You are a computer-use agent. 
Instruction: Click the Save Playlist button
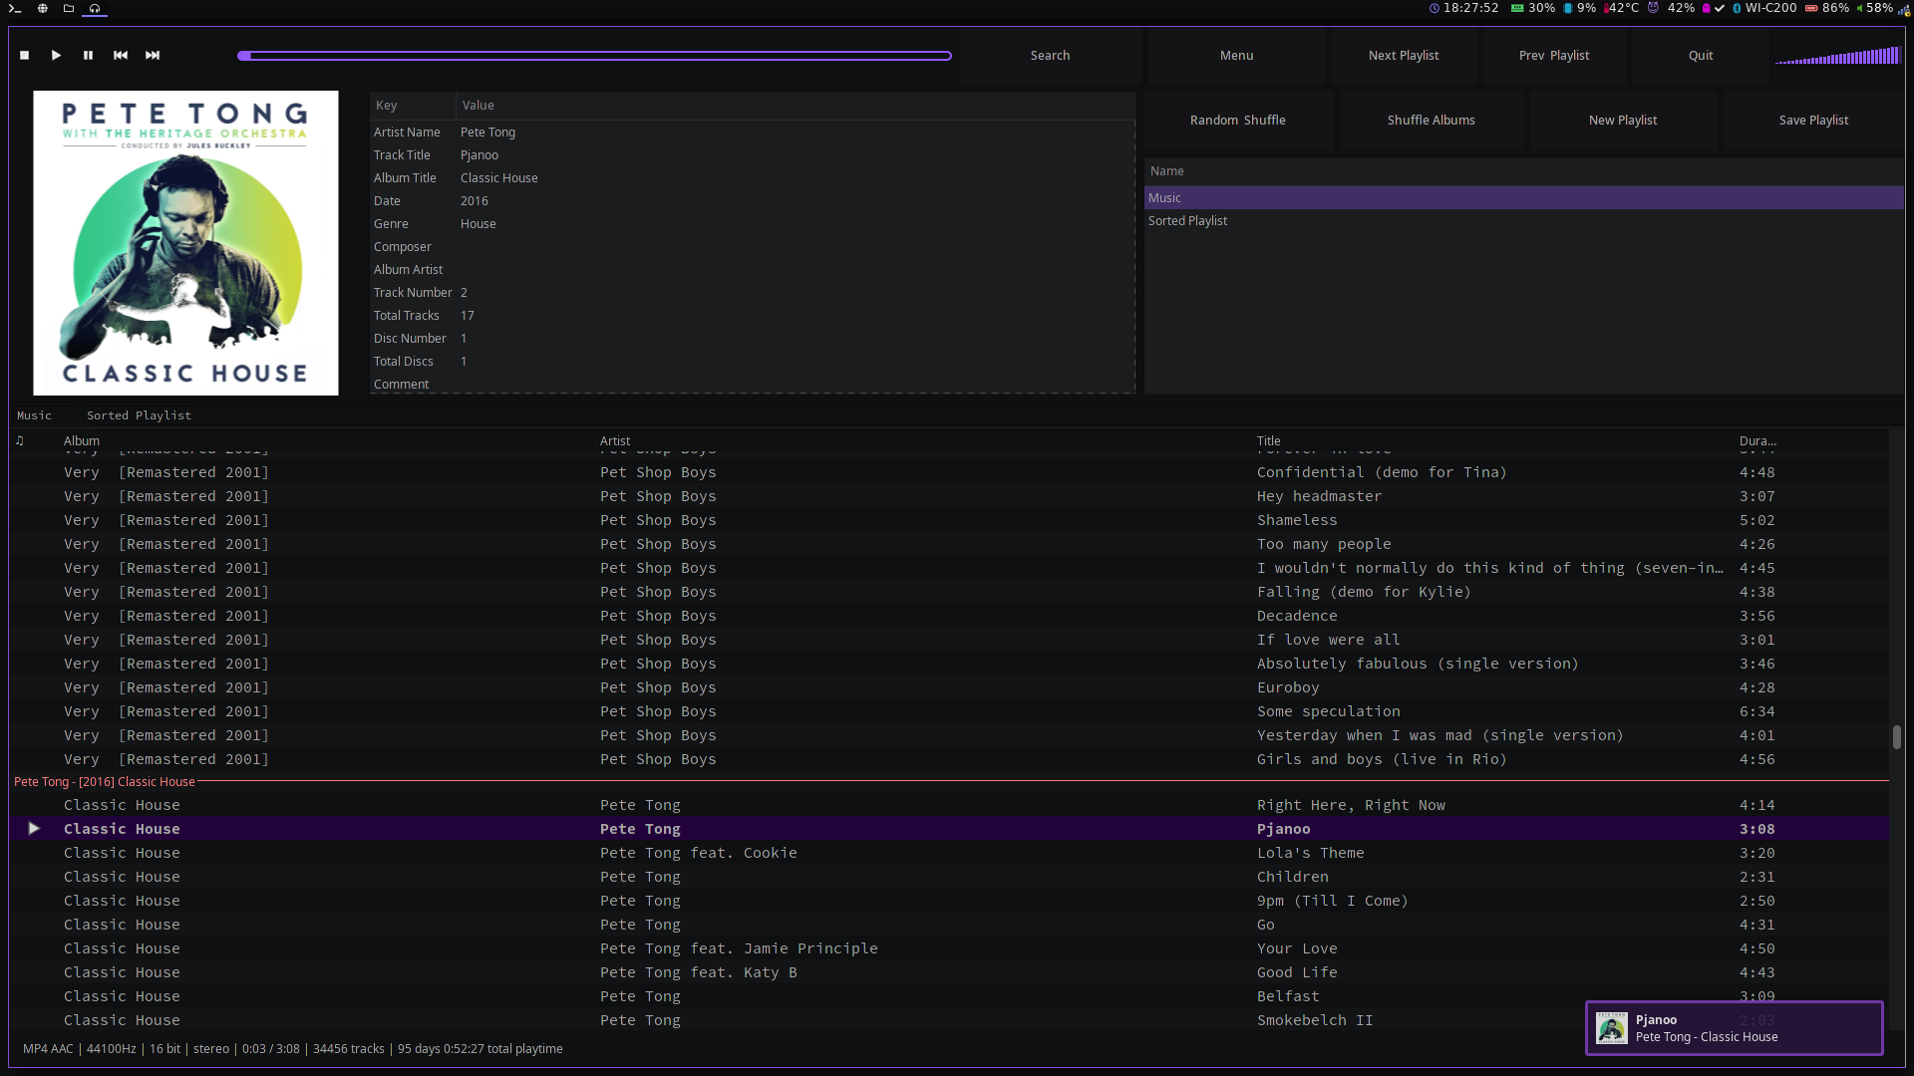pyautogui.click(x=1814, y=120)
